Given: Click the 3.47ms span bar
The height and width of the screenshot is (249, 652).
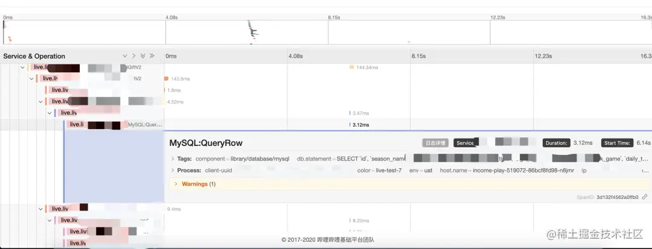Looking at the screenshot, I should [x=350, y=113].
